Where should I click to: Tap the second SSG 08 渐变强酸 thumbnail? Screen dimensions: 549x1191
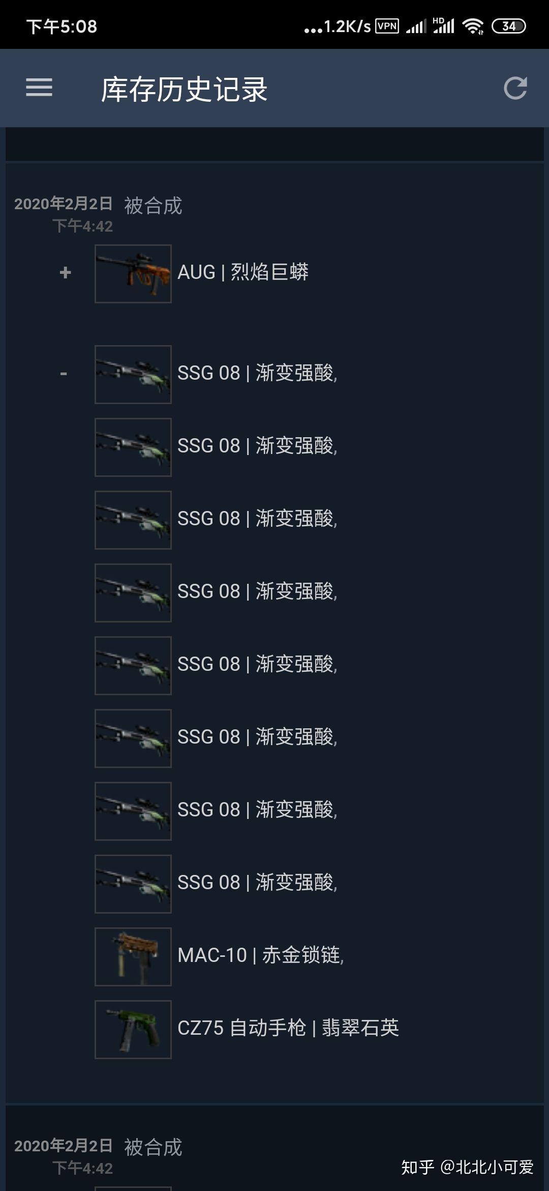(133, 447)
